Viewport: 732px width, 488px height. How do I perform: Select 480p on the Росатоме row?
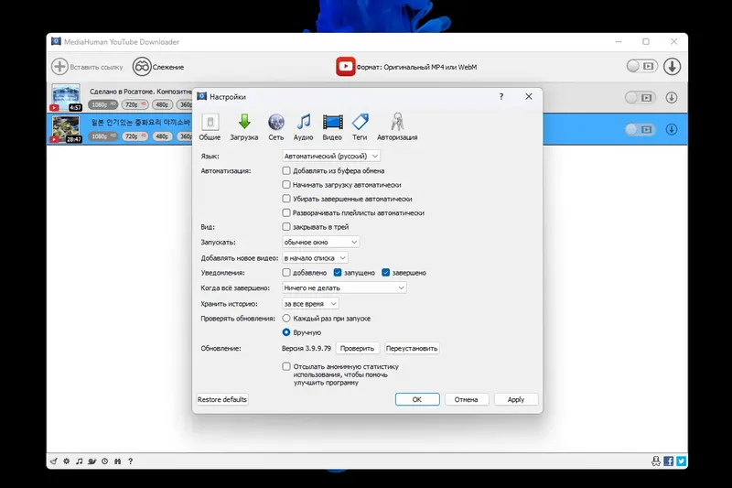tap(162, 104)
